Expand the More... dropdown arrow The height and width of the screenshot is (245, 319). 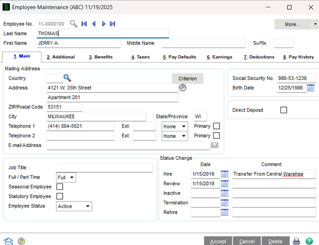(x=315, y=24)
